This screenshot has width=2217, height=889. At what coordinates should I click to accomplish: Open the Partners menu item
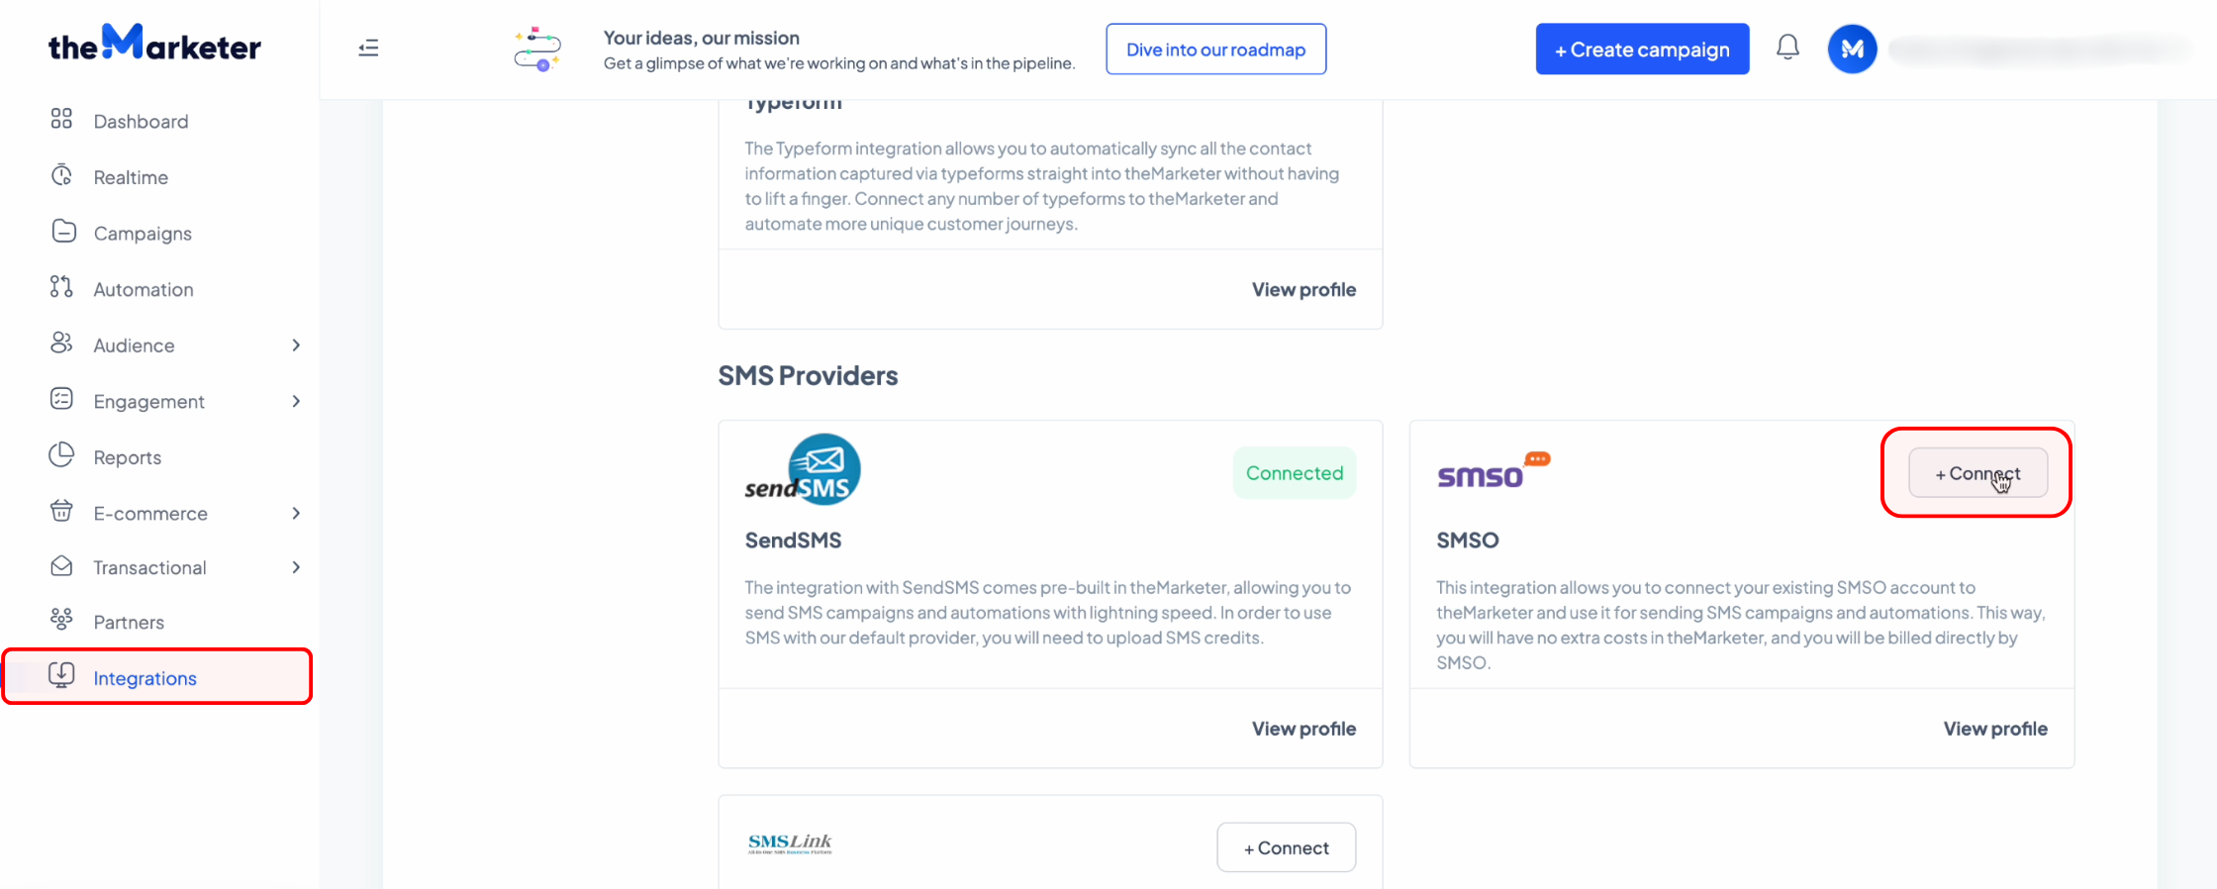tap(129, 622)
